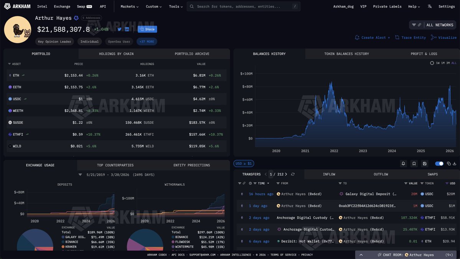Click the USD ≥ $1 filter chip
This screenshot has width=460, height=259.
243,164
